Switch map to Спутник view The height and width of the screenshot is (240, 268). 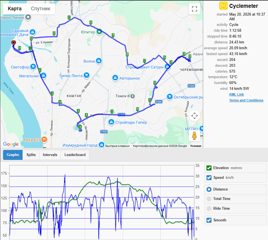click(x=41, y=9)
